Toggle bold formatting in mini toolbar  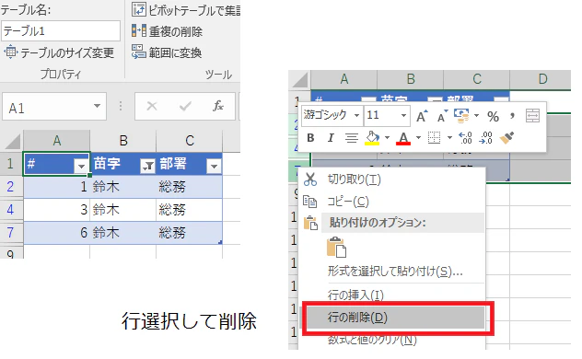[310, 138]
